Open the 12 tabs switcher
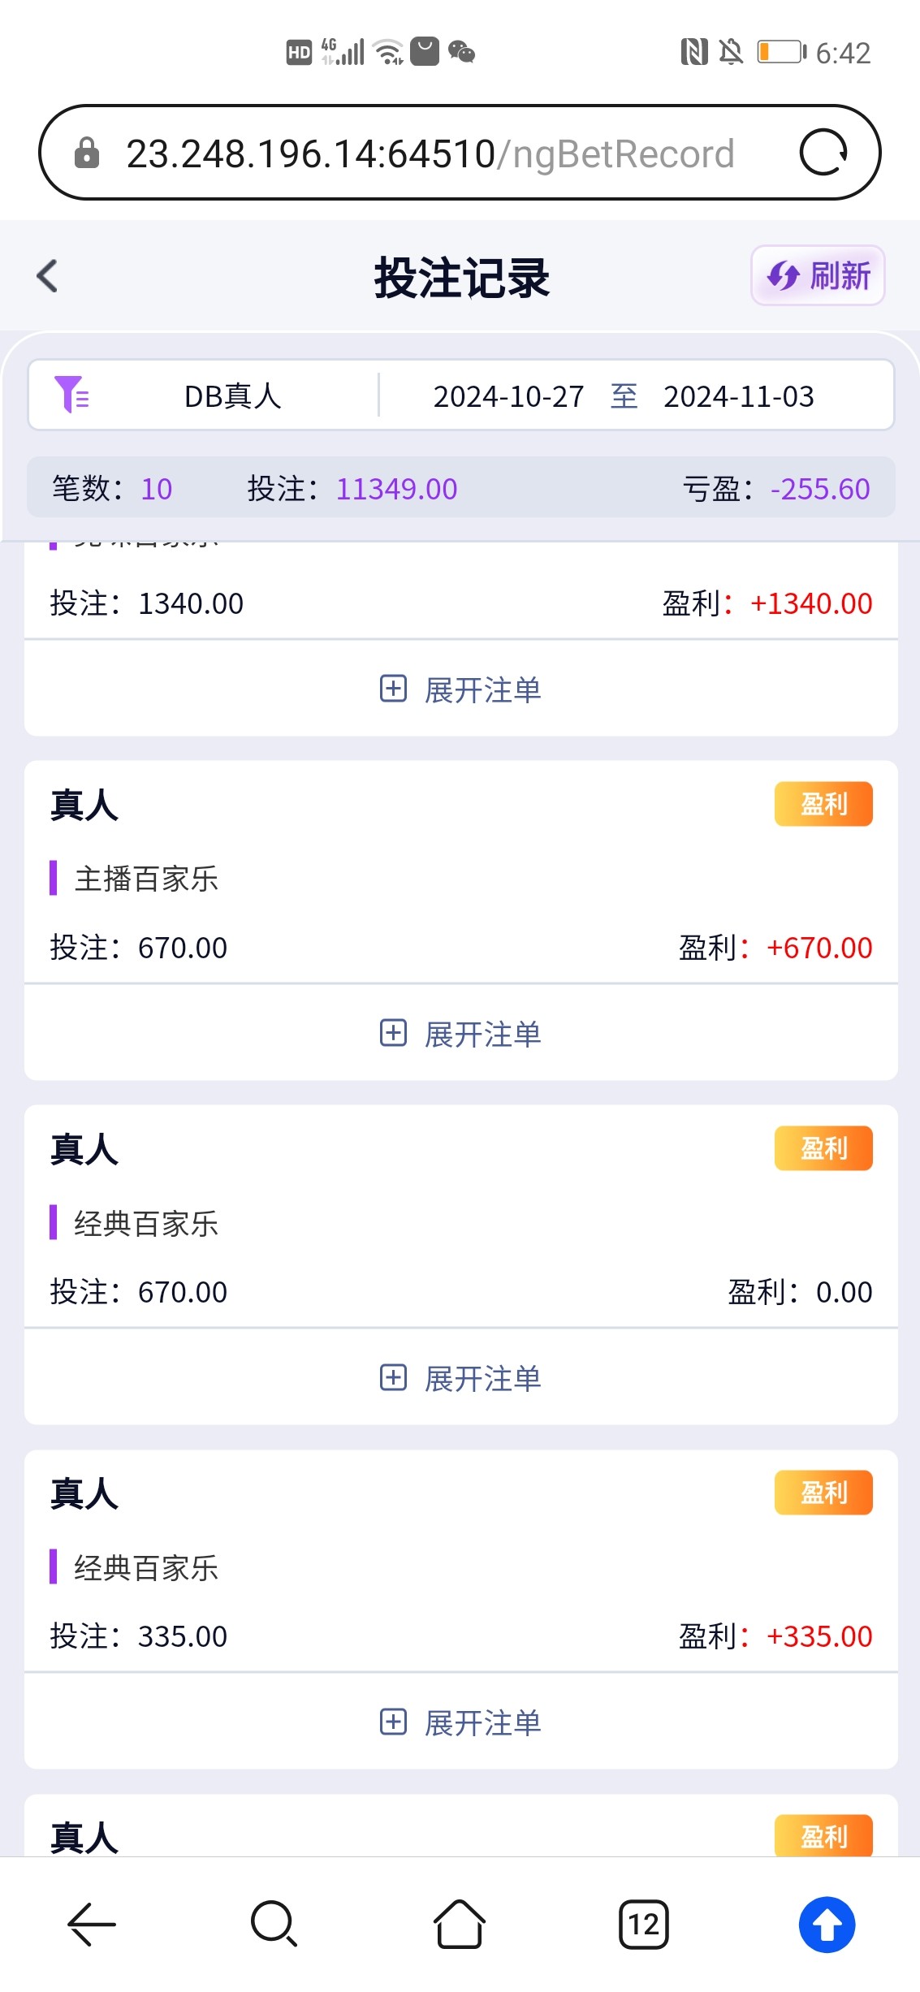This screenshot has height=1992, width=920. [643, 1924]
